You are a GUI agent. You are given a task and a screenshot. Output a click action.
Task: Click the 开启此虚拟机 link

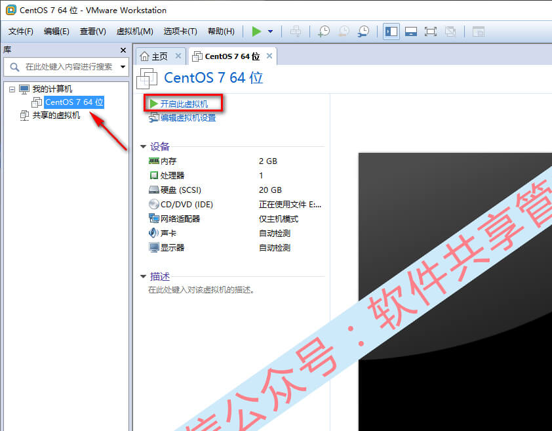pyautogui.click(x=184, y=104)
